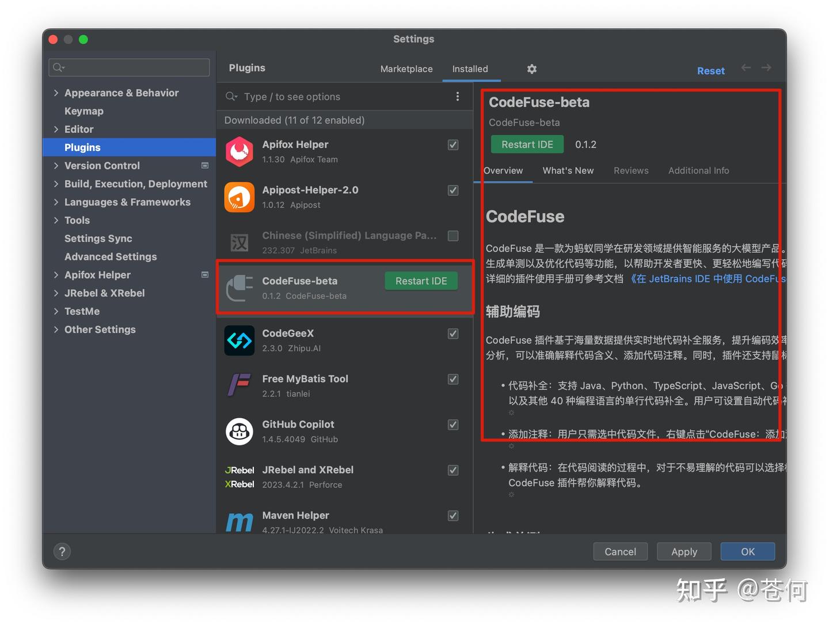The width and height of the screenshot is (829, 625).
Task: Click the Maven Helper plugin icon
Action: click(x=239, y=522)
